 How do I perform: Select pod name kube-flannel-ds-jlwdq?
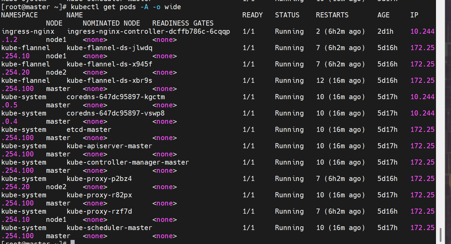click(109, 48)
